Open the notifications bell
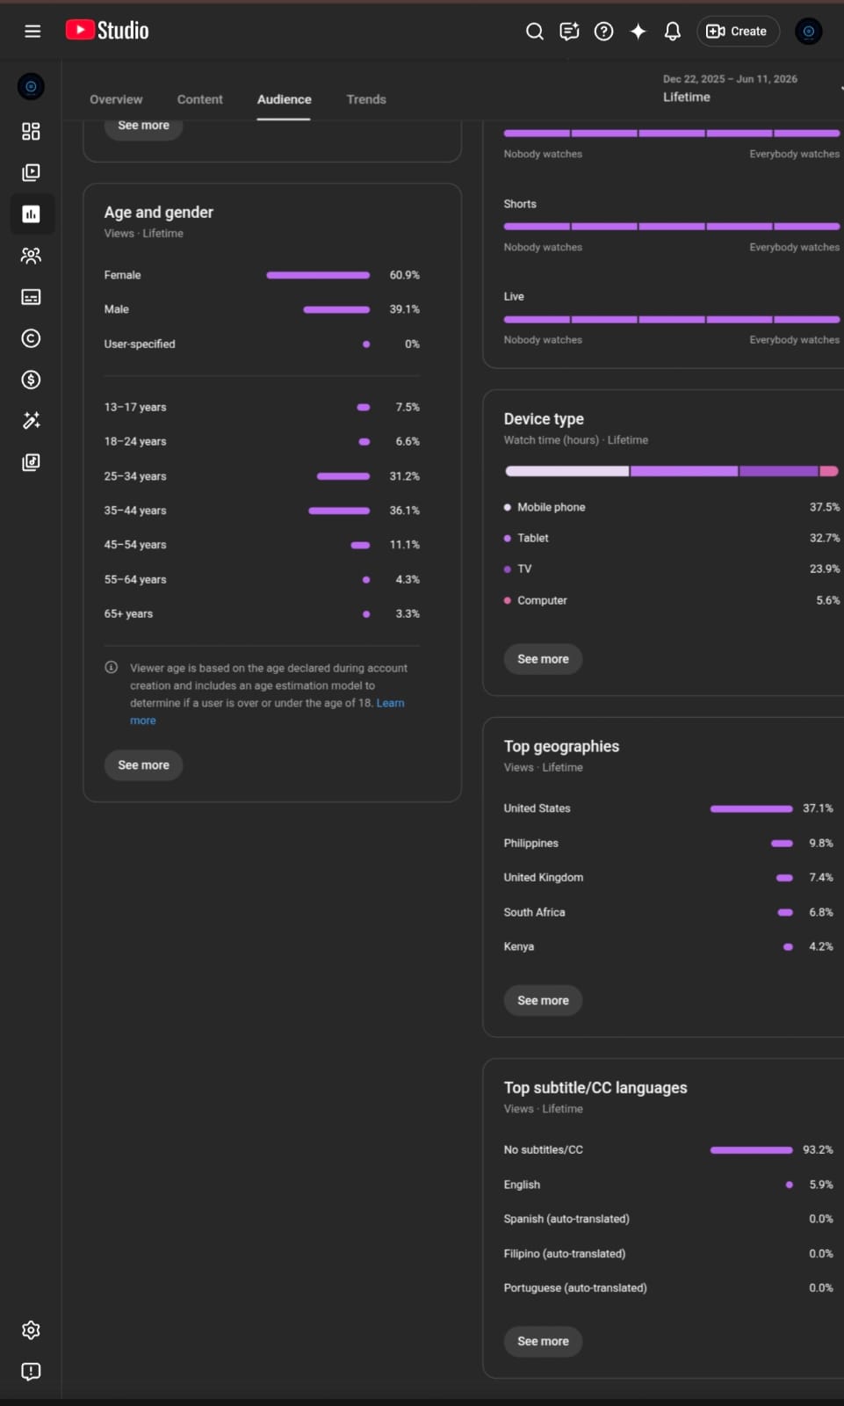Screen dimensions: 844x1406 pos(672,32)
